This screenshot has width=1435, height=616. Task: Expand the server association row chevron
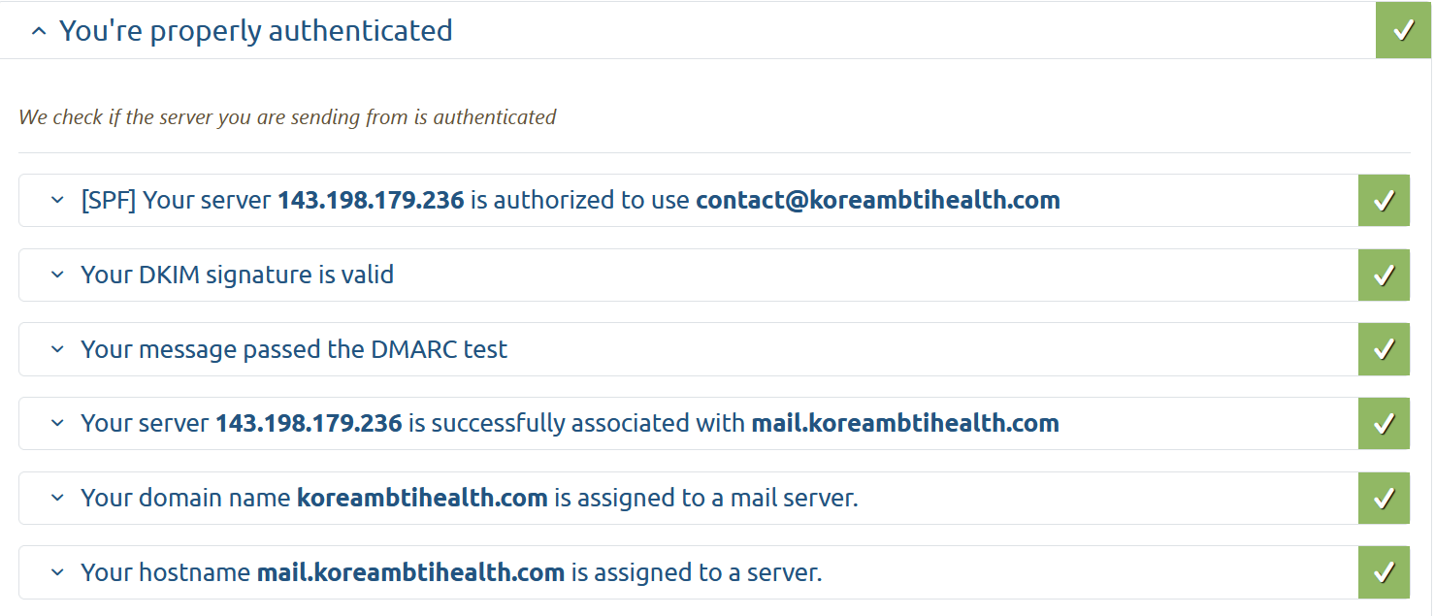[57, 423]
